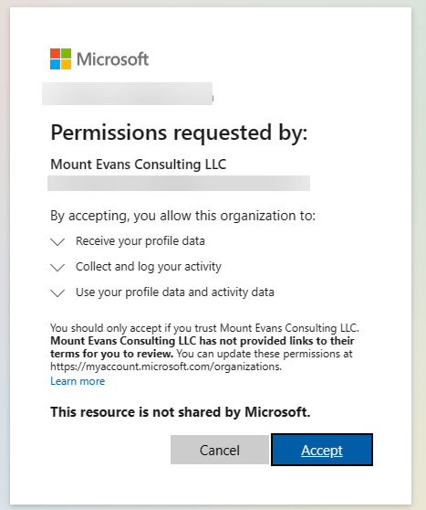Select the 'Receive your profile data' permission label
The width and height of the screenshot is (426, 510).
140,241
